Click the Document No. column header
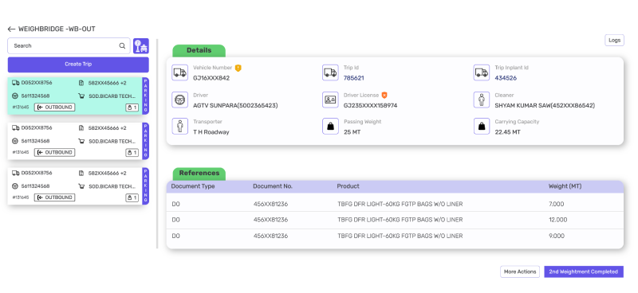638x293 pixels. tap(273, 186)
